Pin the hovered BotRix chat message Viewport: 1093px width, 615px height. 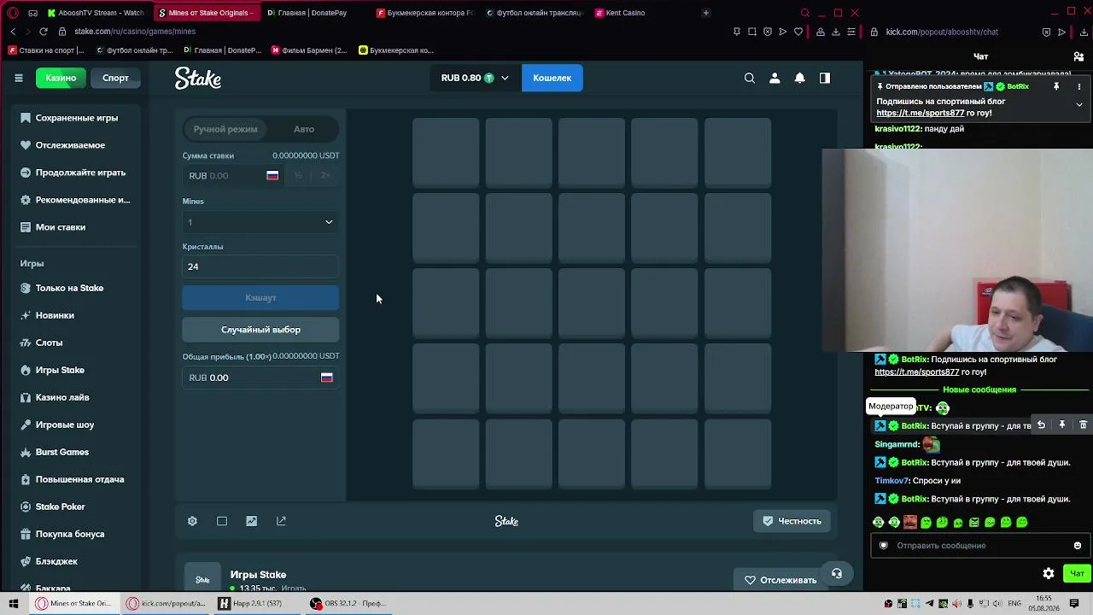pyautogui.click(x=1062, y=425)
